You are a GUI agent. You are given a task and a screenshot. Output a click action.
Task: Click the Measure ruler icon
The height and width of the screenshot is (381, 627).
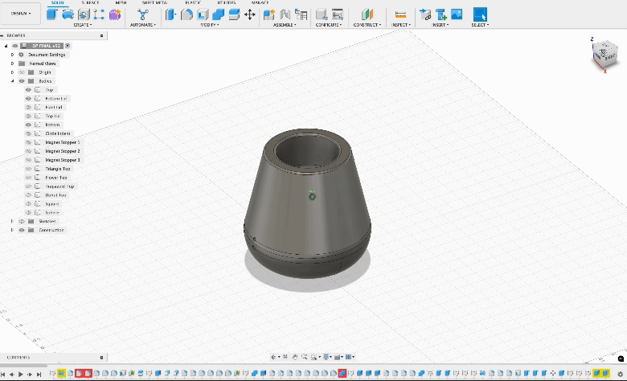400,14
